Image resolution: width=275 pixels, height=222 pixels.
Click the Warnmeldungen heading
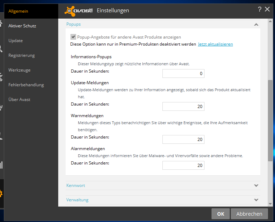(x=87, y=116)
